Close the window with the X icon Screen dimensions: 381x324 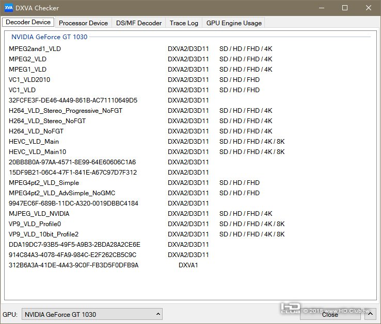(x=369, y=8)
